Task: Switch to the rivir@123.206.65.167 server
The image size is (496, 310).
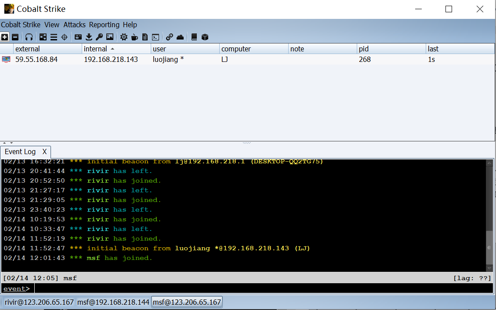Action: click(39, 302)
